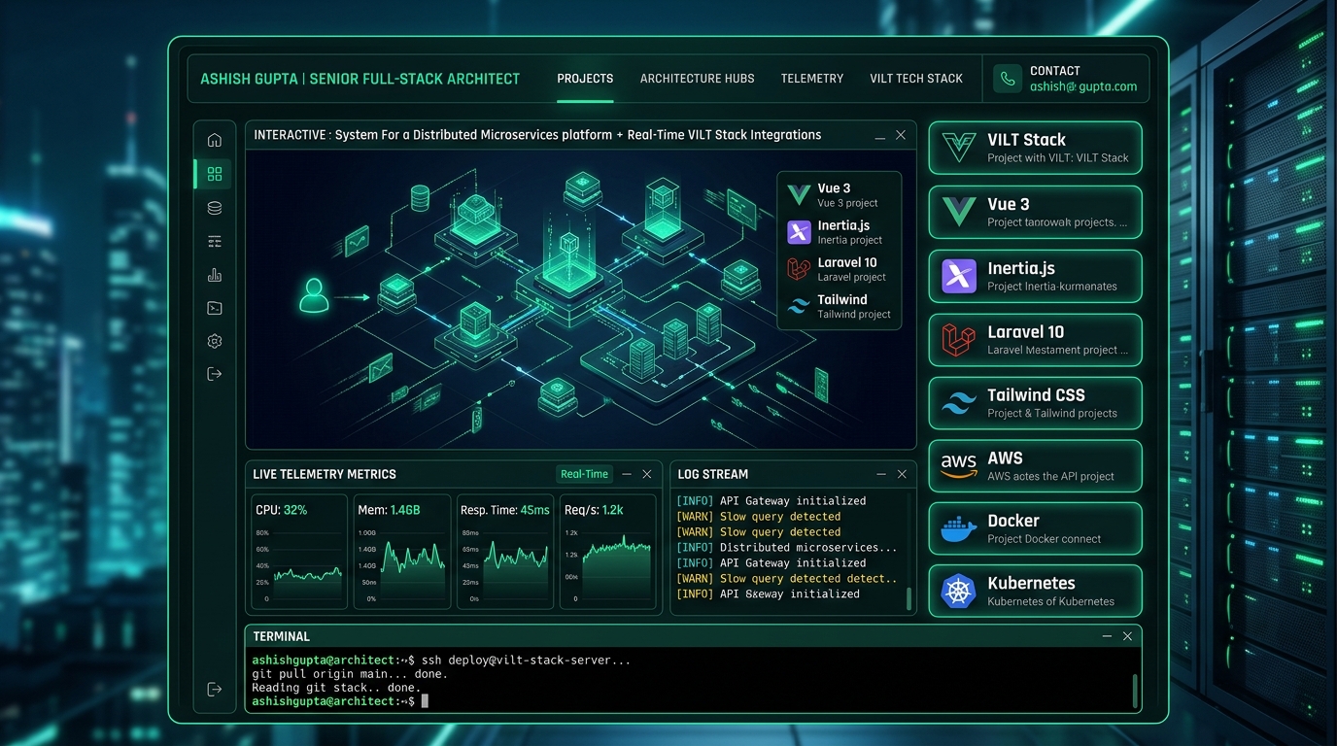
Task: Click the terminal command prompt cursor
Action: (425, 700)
